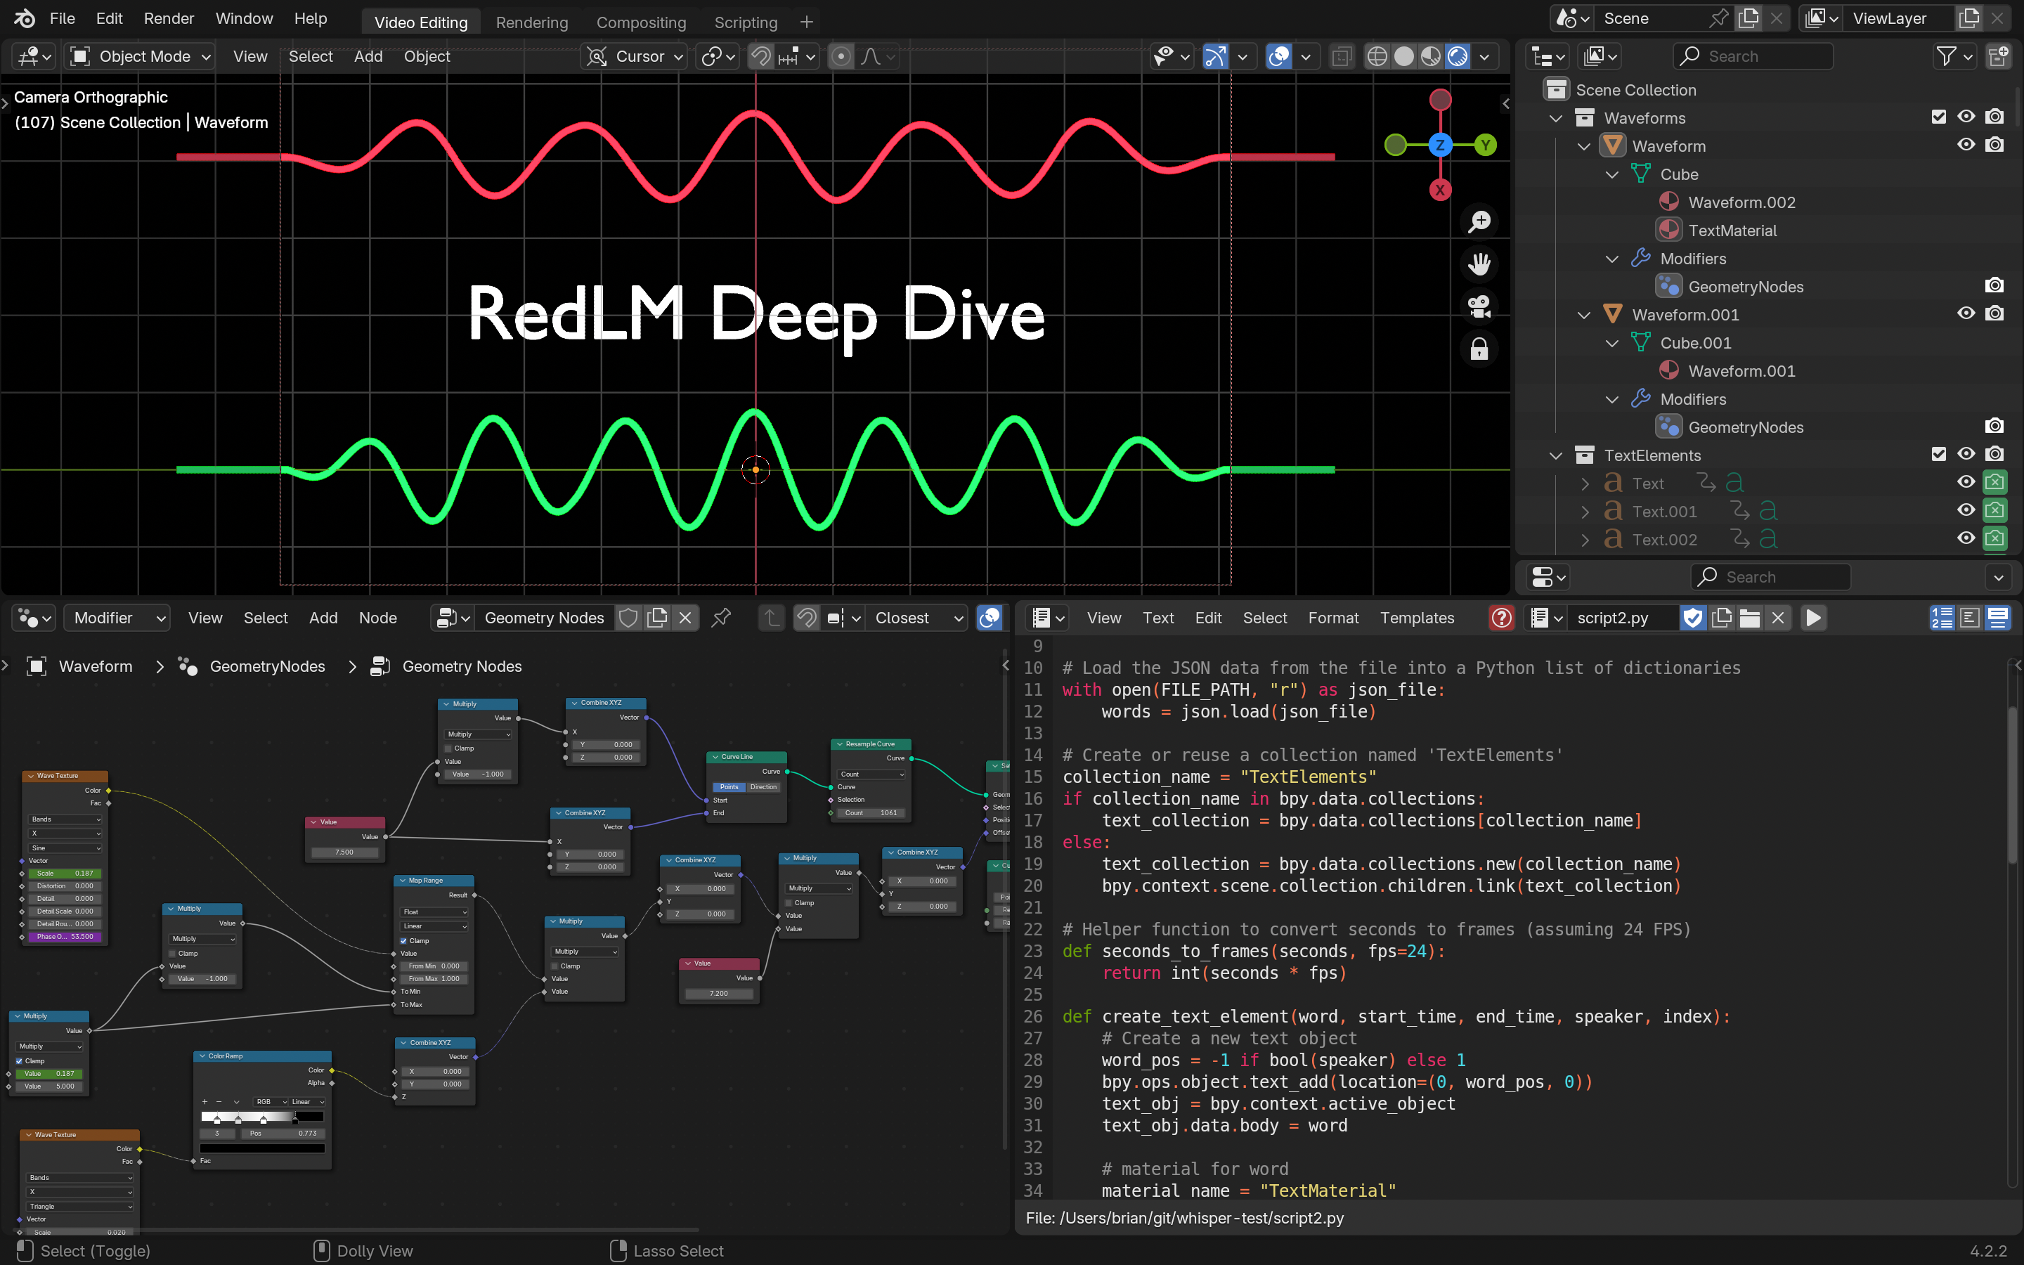Image resolution: width=2024 pixels, height=1265 pixels.
Task: Select the Rendering workspace tab
Action: [x=531, y=20]
